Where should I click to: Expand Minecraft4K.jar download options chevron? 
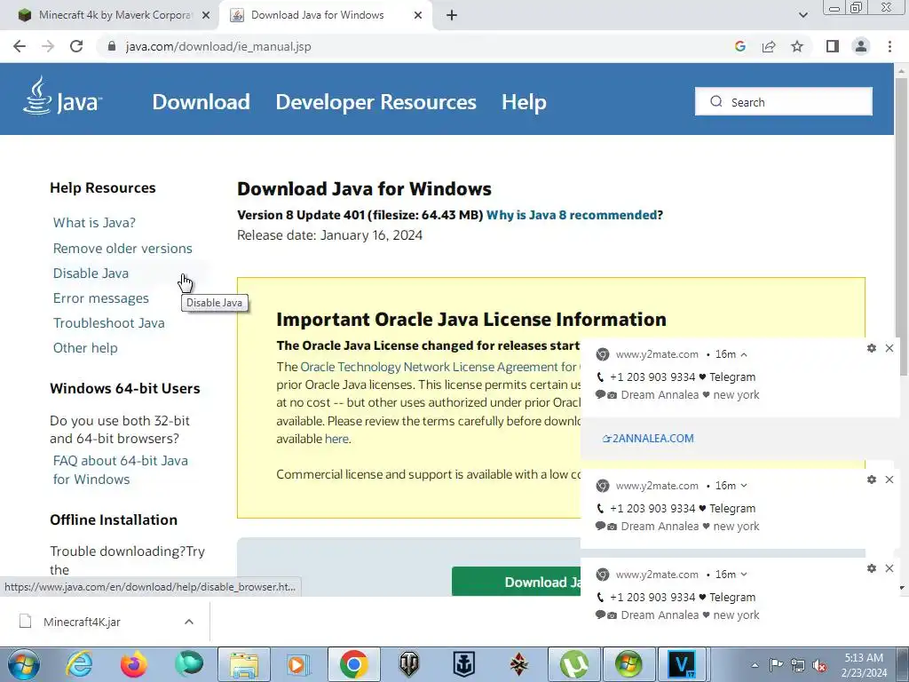189,622
